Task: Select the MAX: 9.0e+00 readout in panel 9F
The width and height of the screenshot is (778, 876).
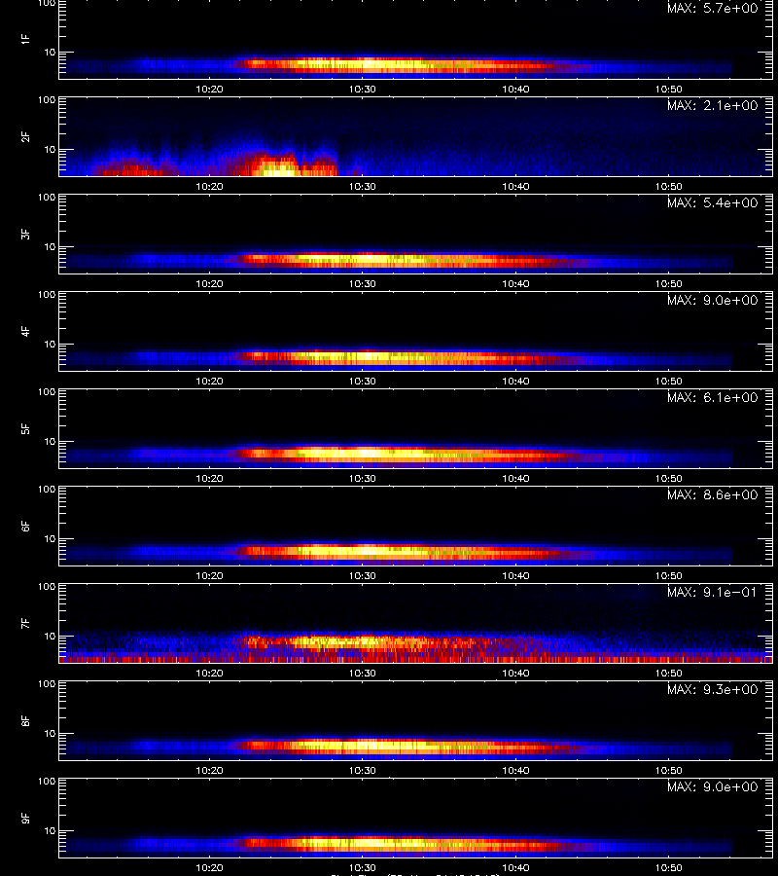Action: [713, 786]
